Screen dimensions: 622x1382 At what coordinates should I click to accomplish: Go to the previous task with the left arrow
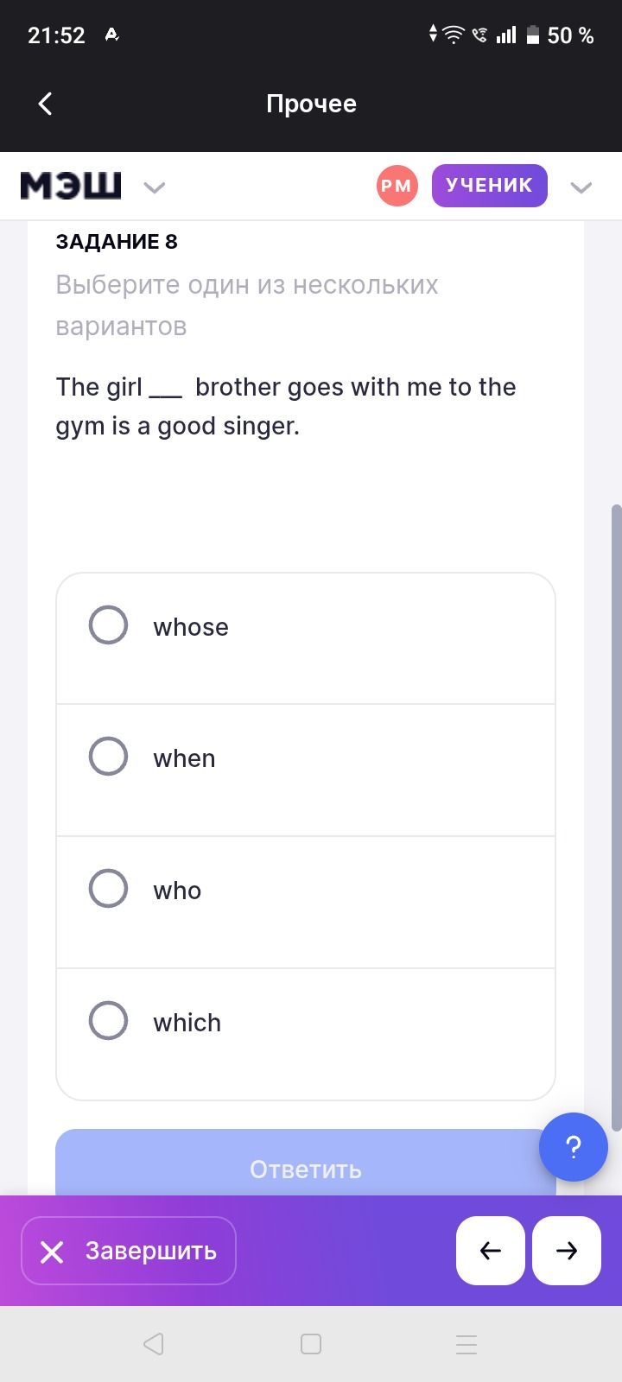[x=491, y=1251]
